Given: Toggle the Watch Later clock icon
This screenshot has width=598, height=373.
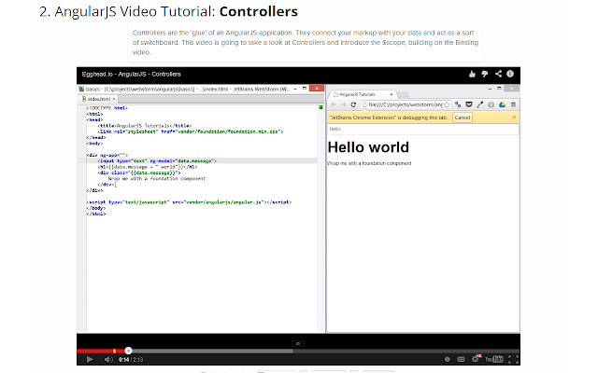Looking at the screenshot, I should tap(447, 359).
